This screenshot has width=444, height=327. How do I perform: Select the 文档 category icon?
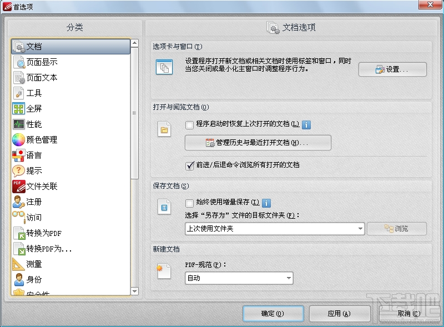coord(19,47)
